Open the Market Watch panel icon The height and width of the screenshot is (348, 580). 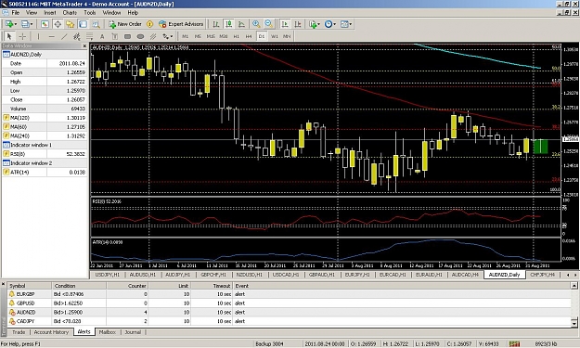(x=45, y=24)
